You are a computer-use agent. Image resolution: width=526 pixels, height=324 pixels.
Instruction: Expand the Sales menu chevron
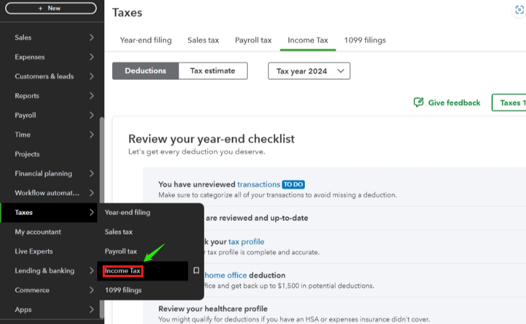click(x=91, y=37)
